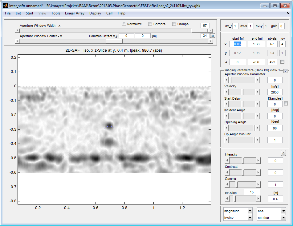Click the x start [m] field
Viewport: 293px width, 226px height.
tap(238, 44)
